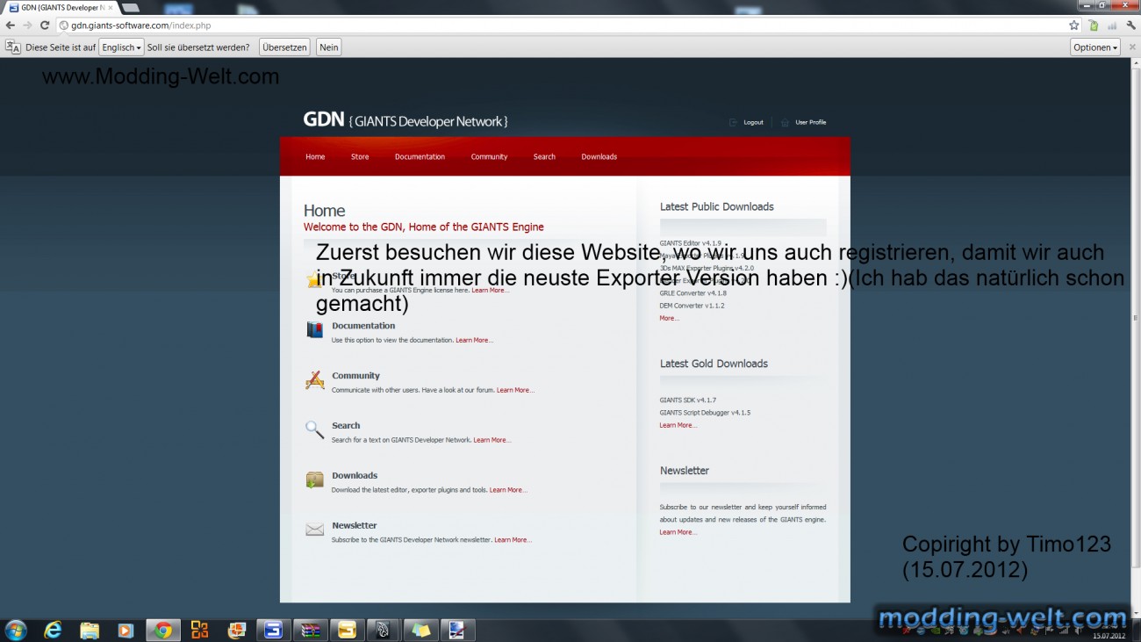Select the GDN browser tab
The width and height of the screenshot is (1141, 642).
click(x=59, y=7)
